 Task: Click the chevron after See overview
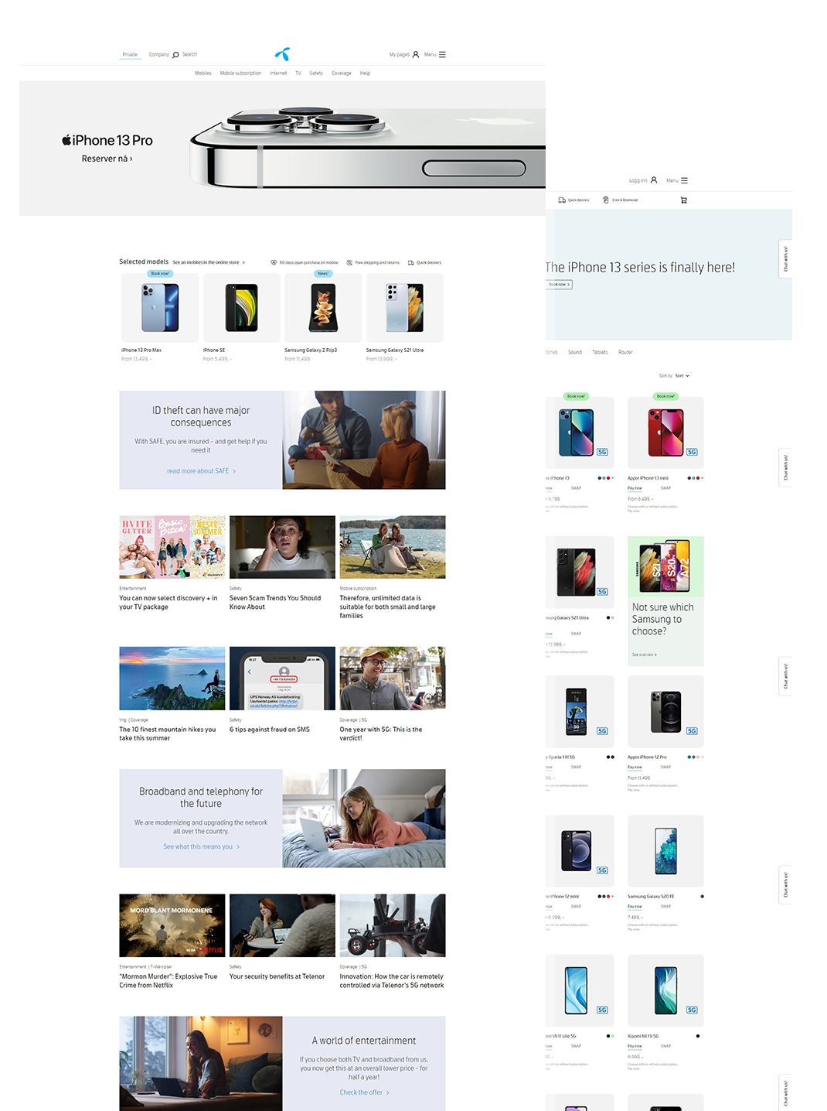655,655
